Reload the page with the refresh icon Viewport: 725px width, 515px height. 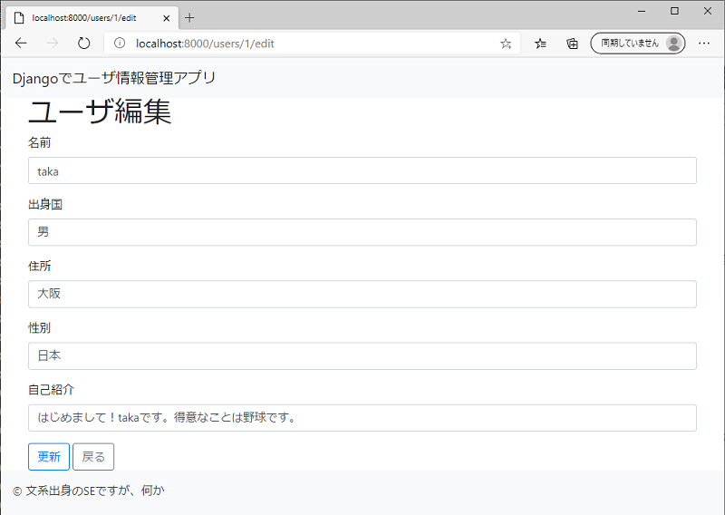point(83,44)
